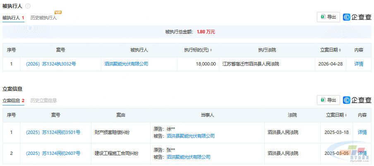The height and width of the screenshot is (166, 374).
Task: Click 案由 column header
Action: click(x=121, y=115)
